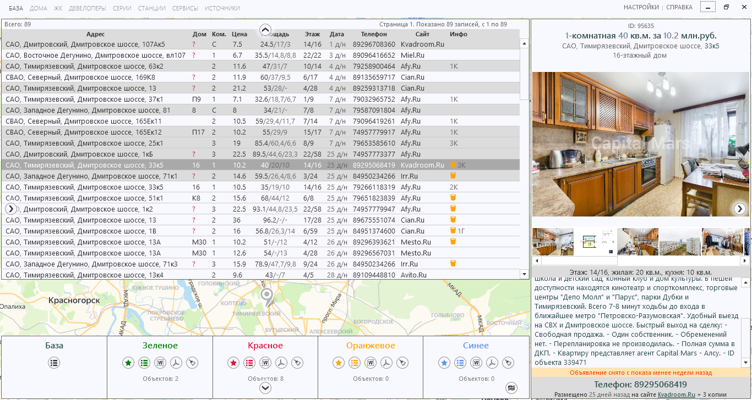This screenshot has width=752, height=400.
Task: Select the floor plan thumbnail
Action: coord(596,242)
